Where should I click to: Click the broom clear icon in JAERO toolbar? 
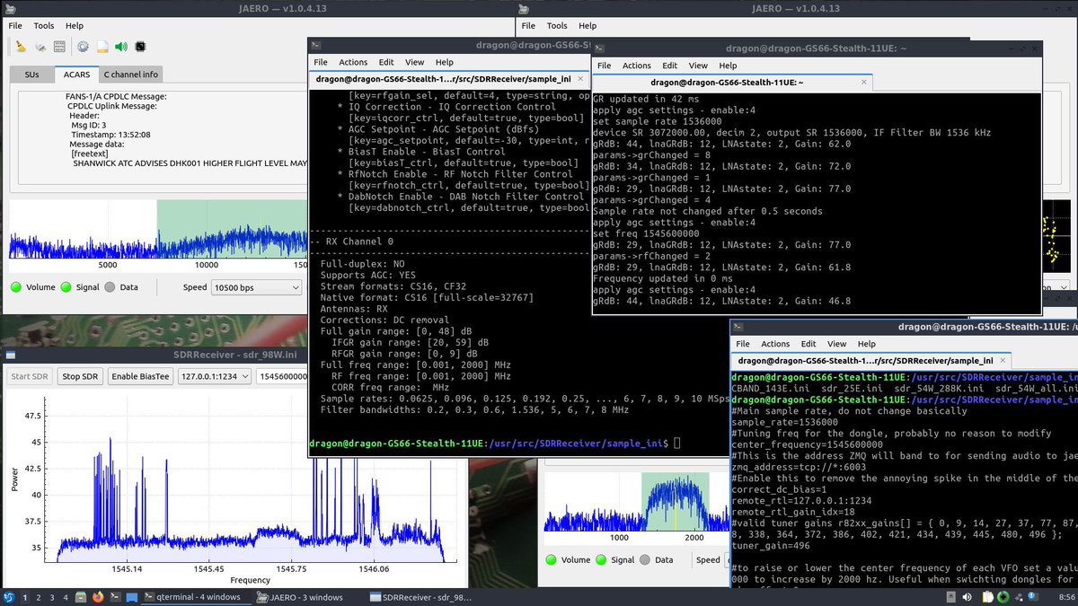click(20, 47)
